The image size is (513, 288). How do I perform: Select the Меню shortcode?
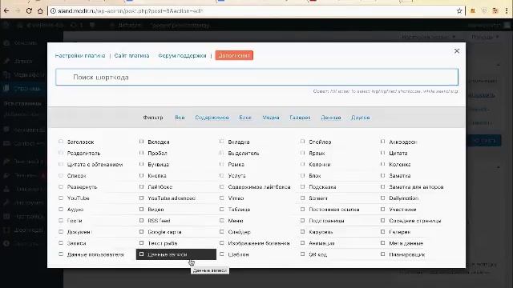(236, 221)
